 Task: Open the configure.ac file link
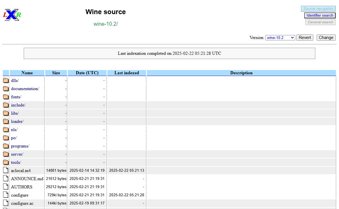tap(22, 203)
